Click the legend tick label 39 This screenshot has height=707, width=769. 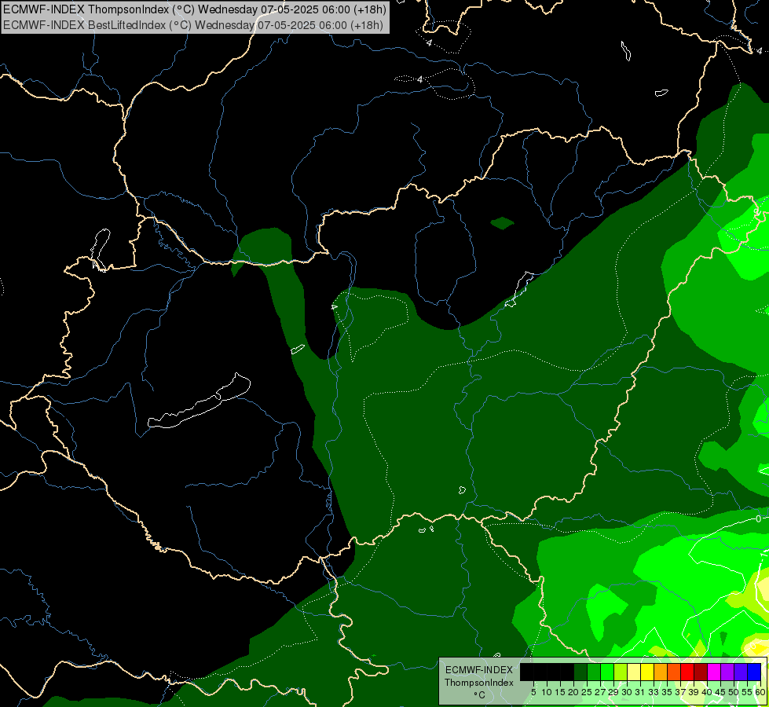coord(694,692)
